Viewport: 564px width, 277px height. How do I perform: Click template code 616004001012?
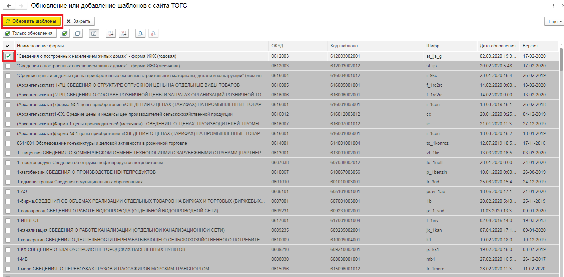pyautogui.click(x=345, y=76)
